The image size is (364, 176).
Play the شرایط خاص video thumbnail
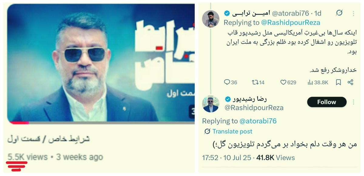click(101, 63)
